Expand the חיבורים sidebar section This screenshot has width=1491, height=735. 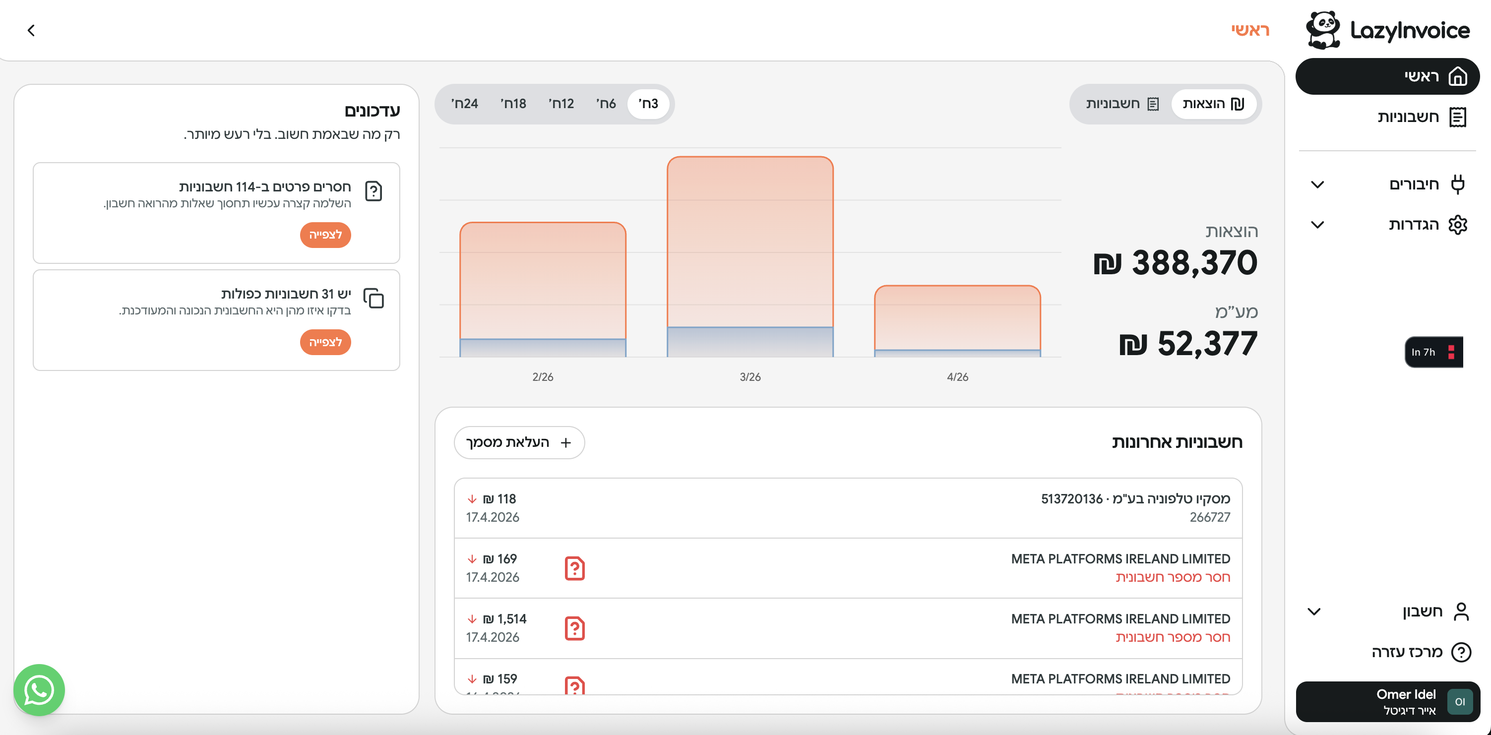click(x=1317, y=184)
